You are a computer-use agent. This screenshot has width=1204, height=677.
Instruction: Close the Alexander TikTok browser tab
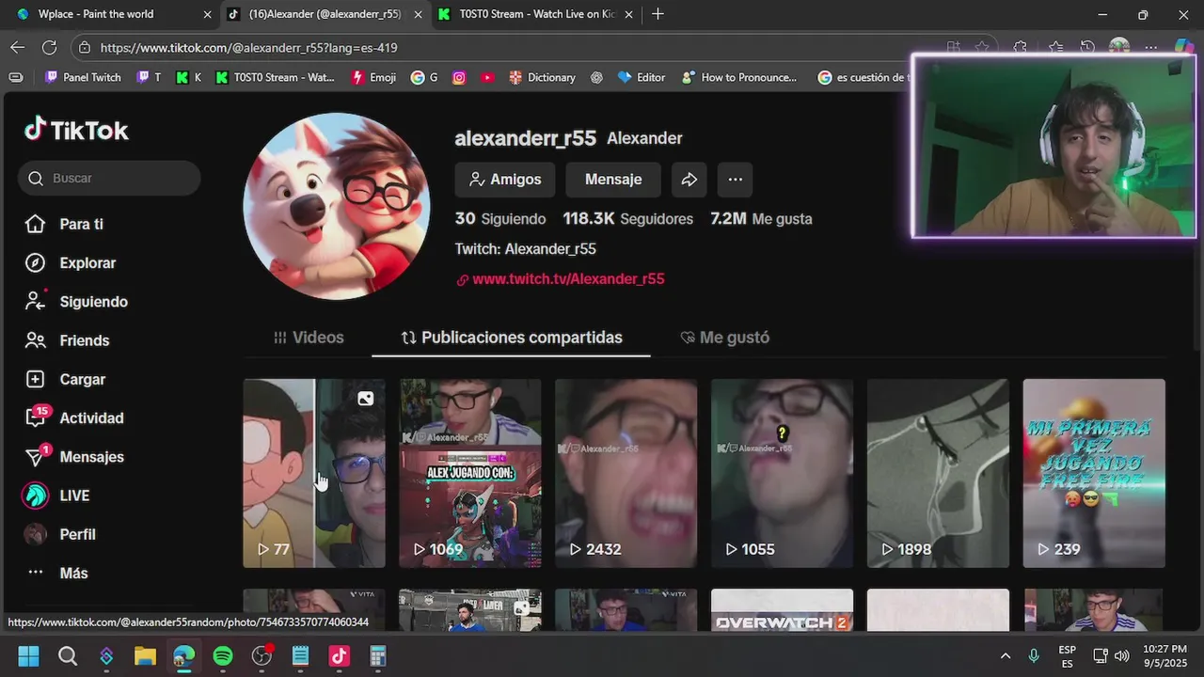419,14
